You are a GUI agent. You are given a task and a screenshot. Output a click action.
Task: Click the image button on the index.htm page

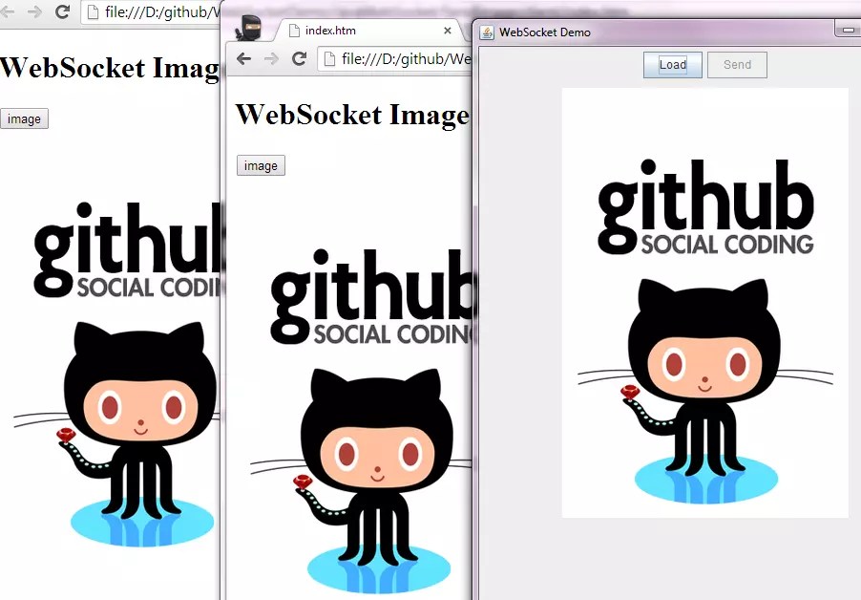260,164
